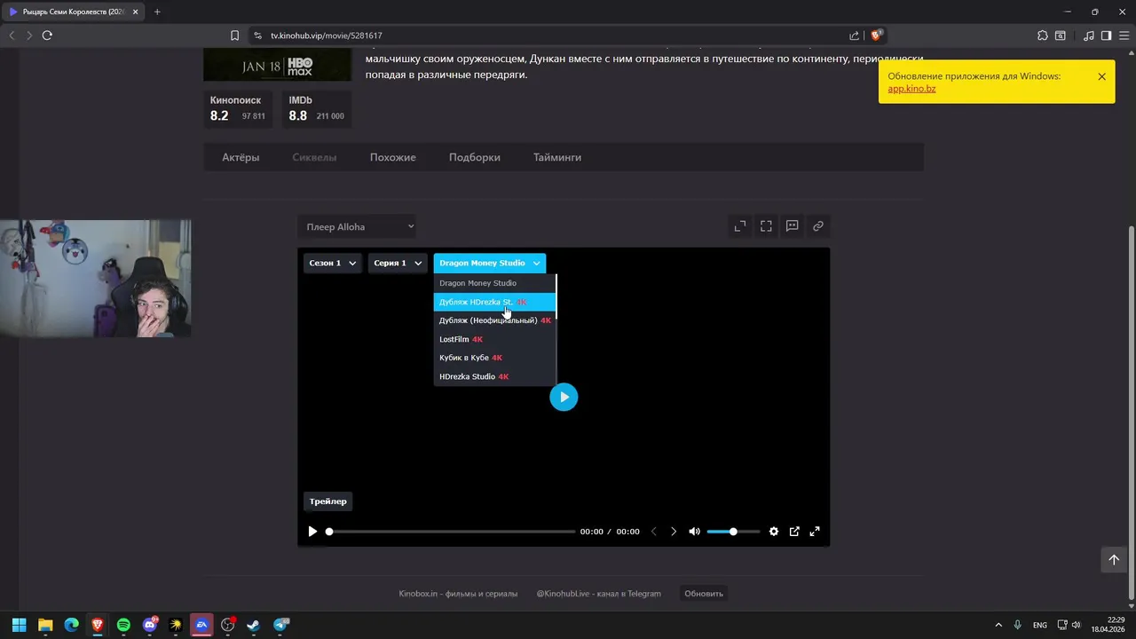
Task: Click the video progress seek bar
Action: (x=452, y=532)
